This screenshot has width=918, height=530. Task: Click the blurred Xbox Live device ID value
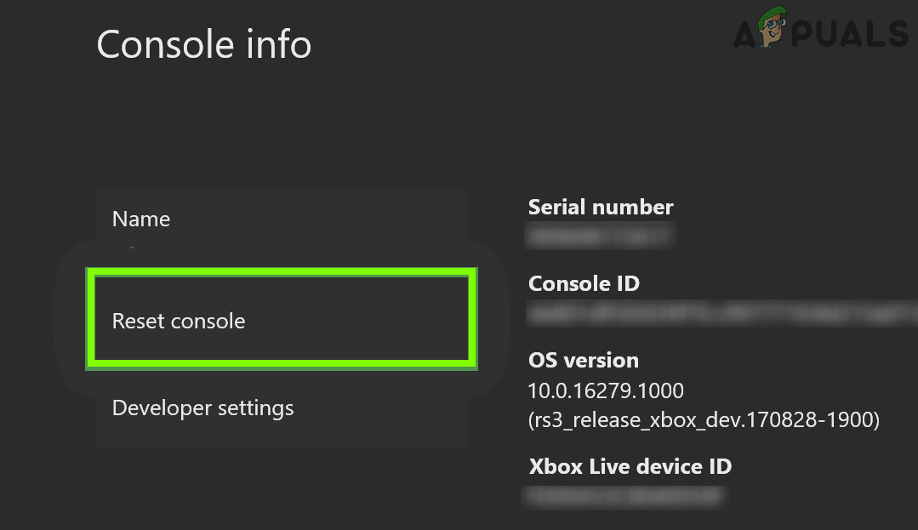pyautogui.click(x=625, y=496)
